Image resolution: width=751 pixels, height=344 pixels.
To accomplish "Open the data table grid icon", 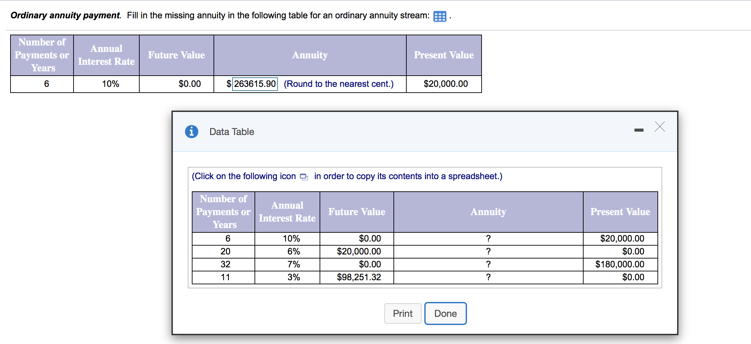I will coord(440,16).
